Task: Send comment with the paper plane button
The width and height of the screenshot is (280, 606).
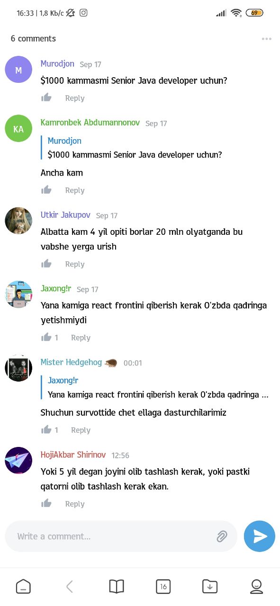Action: tap(260, 536)
